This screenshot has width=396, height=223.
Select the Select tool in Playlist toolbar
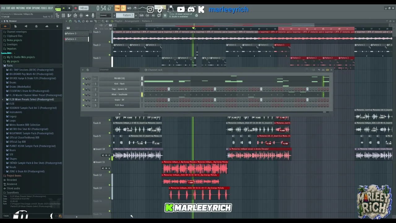[x=99, y=21]
